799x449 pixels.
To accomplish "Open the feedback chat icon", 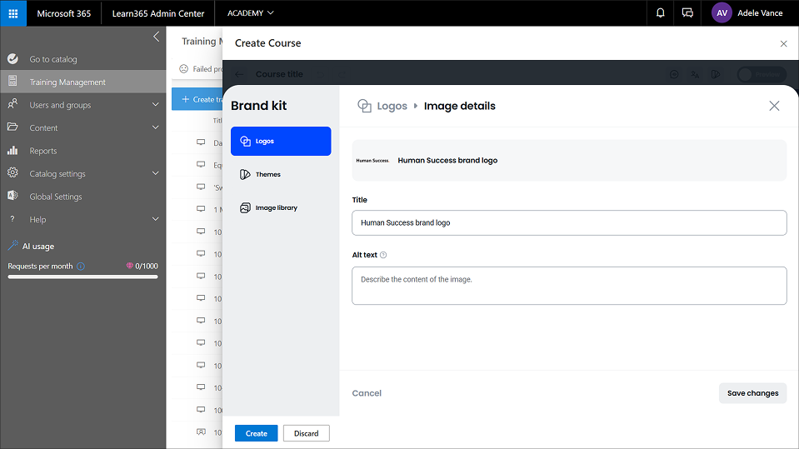I will [687, 13].
